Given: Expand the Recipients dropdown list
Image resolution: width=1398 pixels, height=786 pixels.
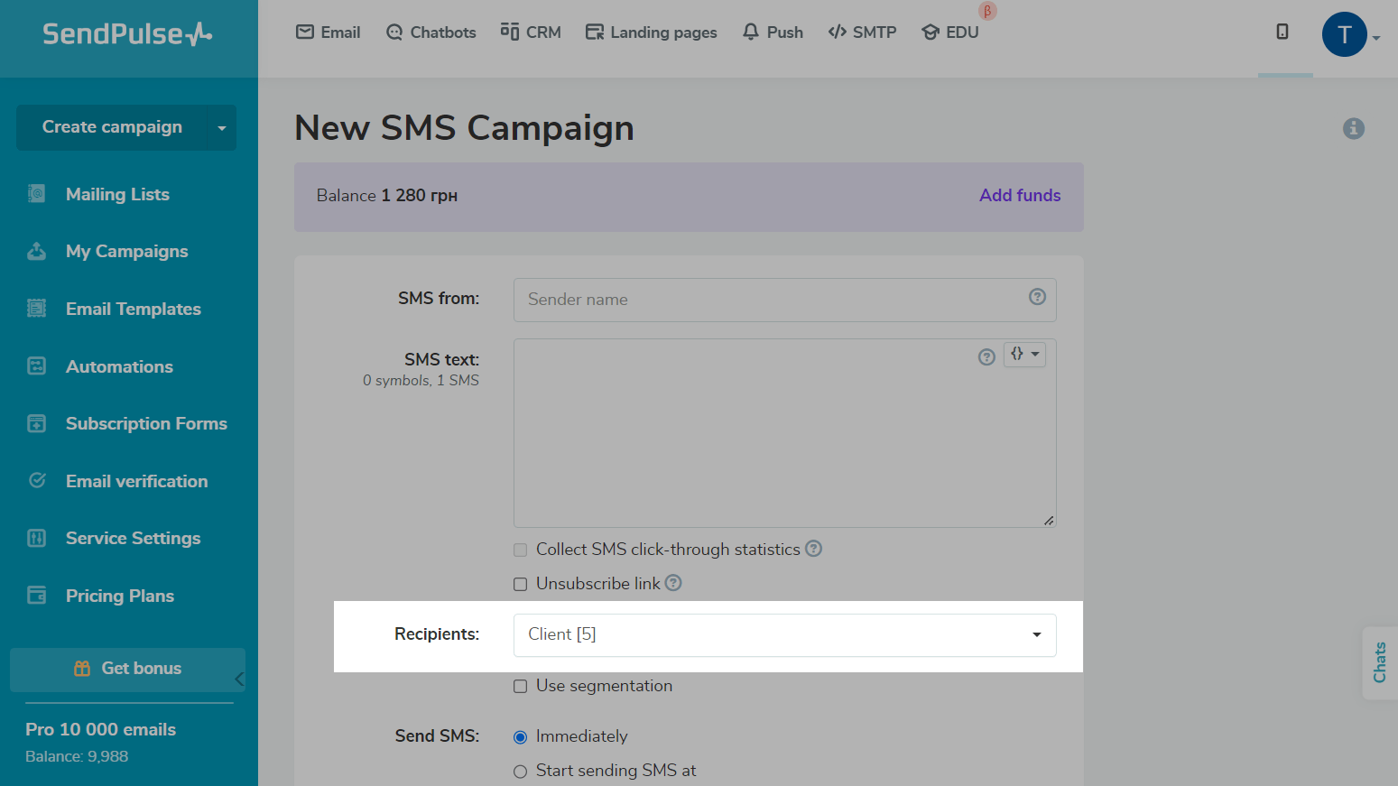Looking at the screenshot, I should 1036,634.
